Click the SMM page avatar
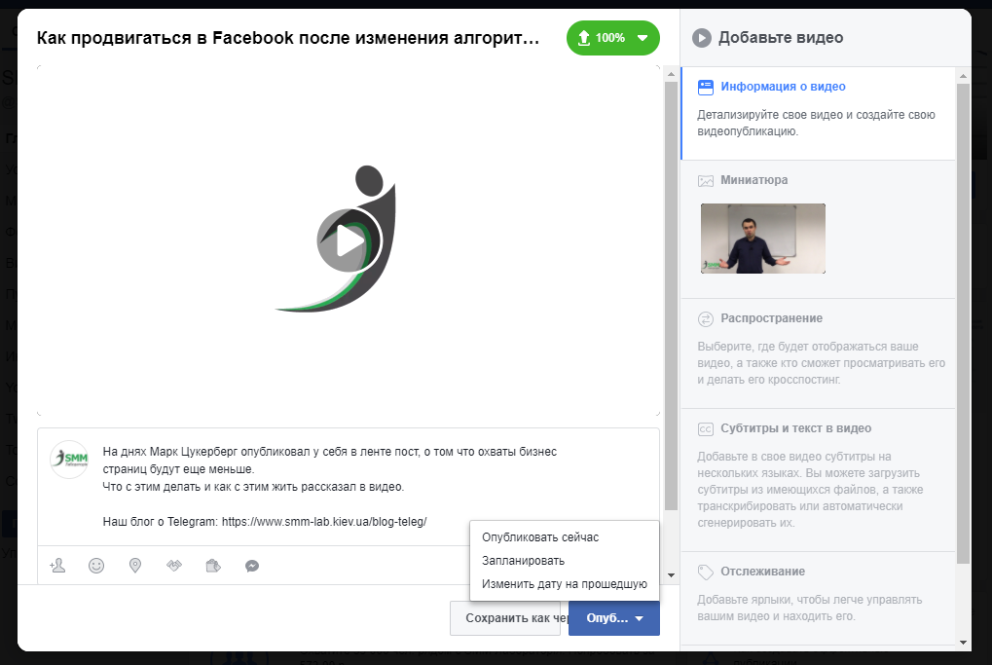The image size is (992, 665). tap(69, 459)
